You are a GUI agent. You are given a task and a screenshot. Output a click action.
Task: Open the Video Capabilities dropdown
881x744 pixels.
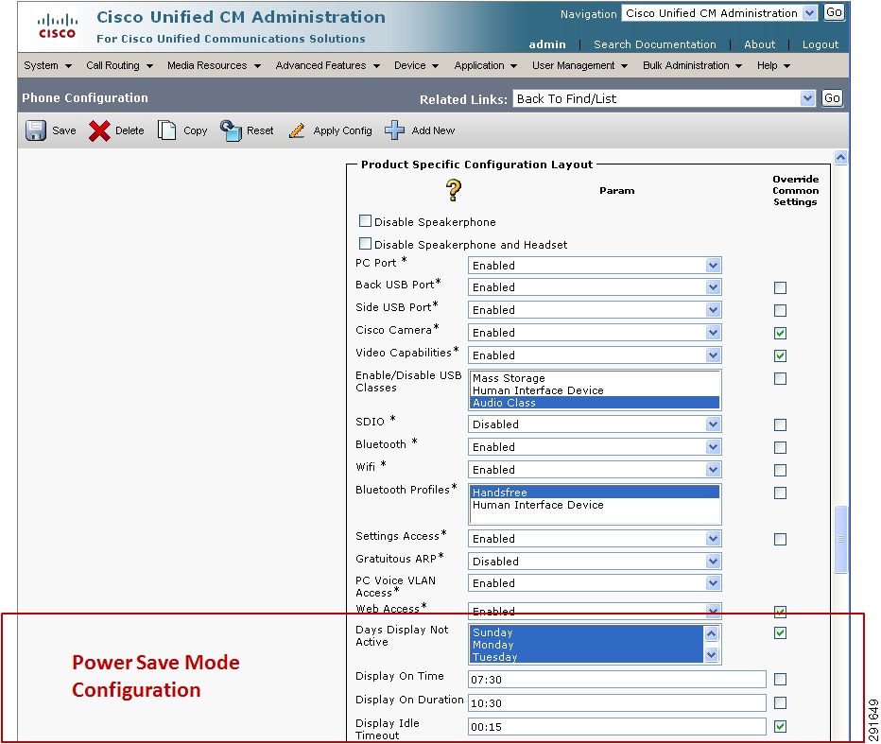(595, 355)
